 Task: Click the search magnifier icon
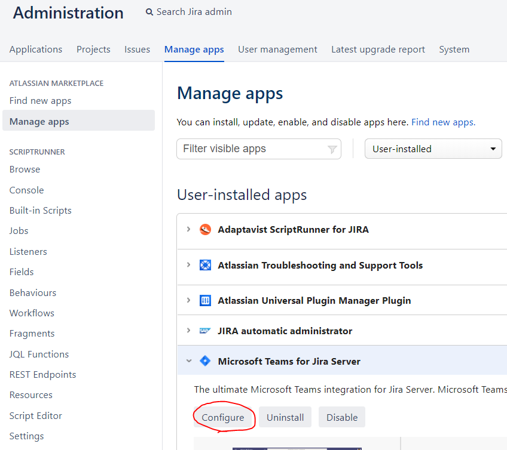pos(149,13)
